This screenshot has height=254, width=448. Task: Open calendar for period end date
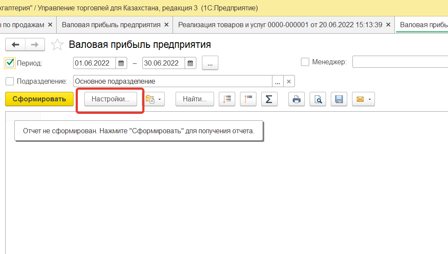point(191,63)
